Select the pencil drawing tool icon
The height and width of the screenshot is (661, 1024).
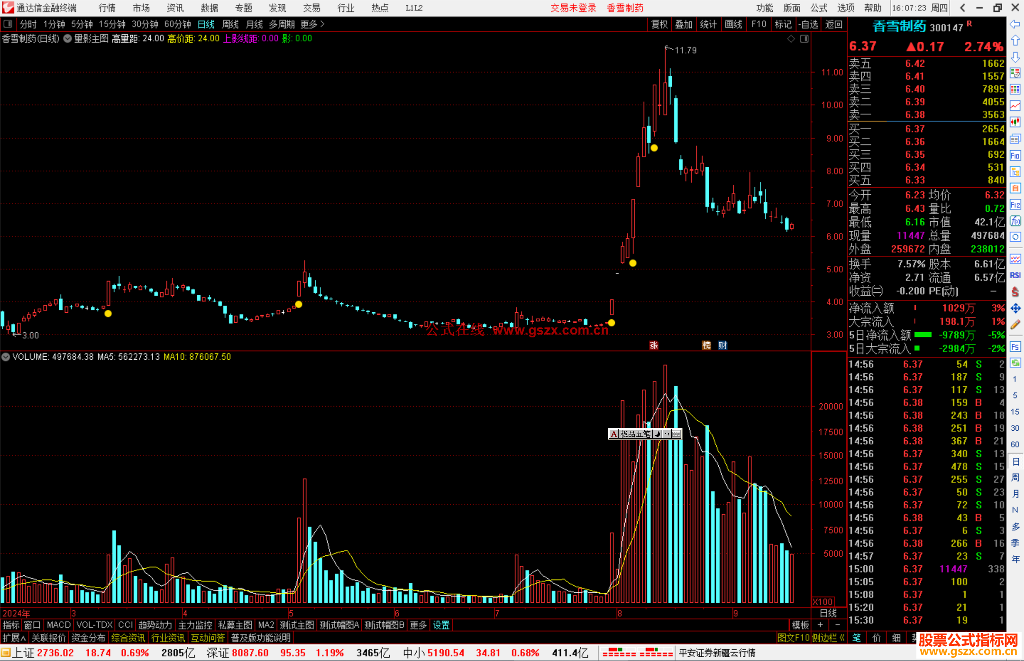1015,325
